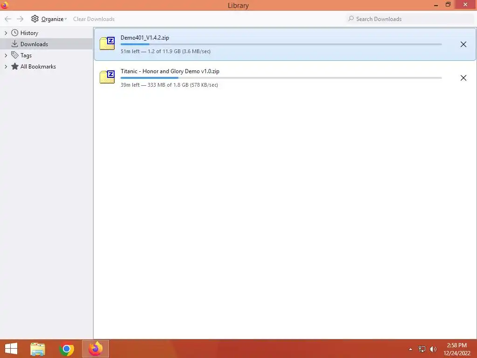Restore down the Library window
The width and height of the screenshot is (477, 358).
point(448,5)
